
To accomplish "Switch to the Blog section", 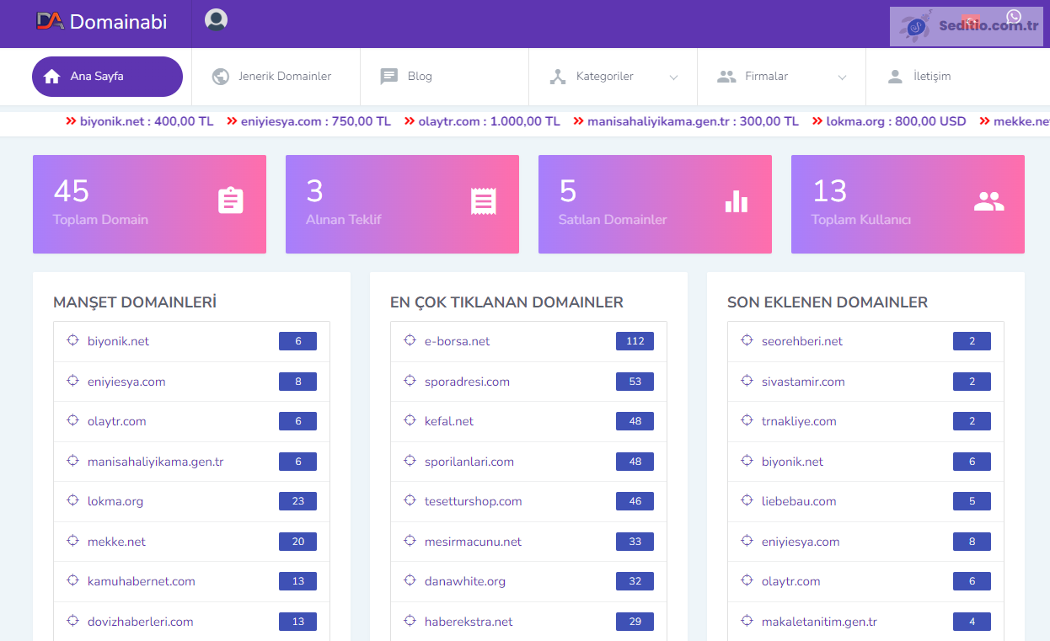I will 421,76.
